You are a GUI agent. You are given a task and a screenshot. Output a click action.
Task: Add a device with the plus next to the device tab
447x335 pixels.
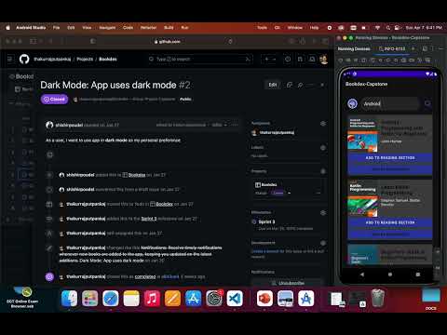413,48
